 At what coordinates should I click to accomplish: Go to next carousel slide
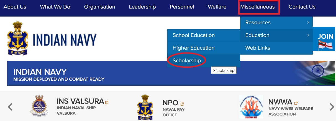[332, 107]
